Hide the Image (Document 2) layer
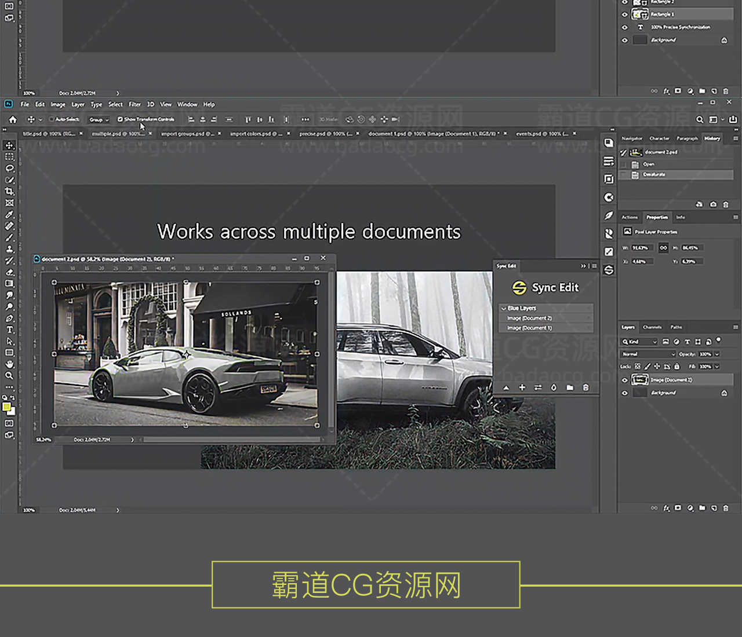The image size is (742, 637). pos(624,380)
